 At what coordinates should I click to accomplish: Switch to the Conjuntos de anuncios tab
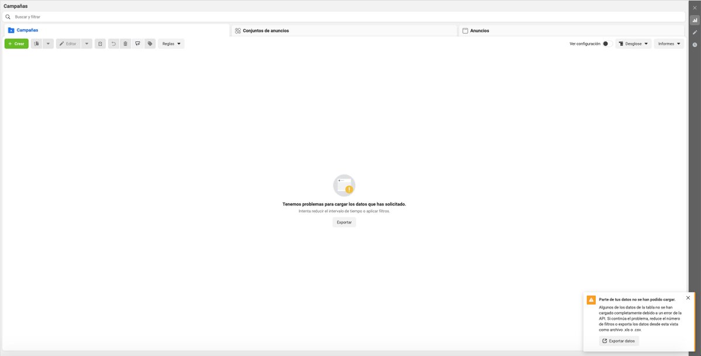(344, 30)
